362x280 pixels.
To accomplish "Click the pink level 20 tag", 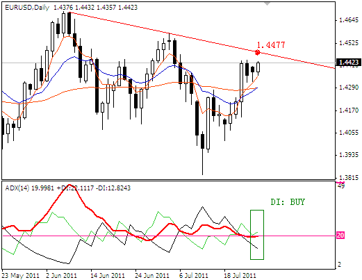I will point(340,236).
